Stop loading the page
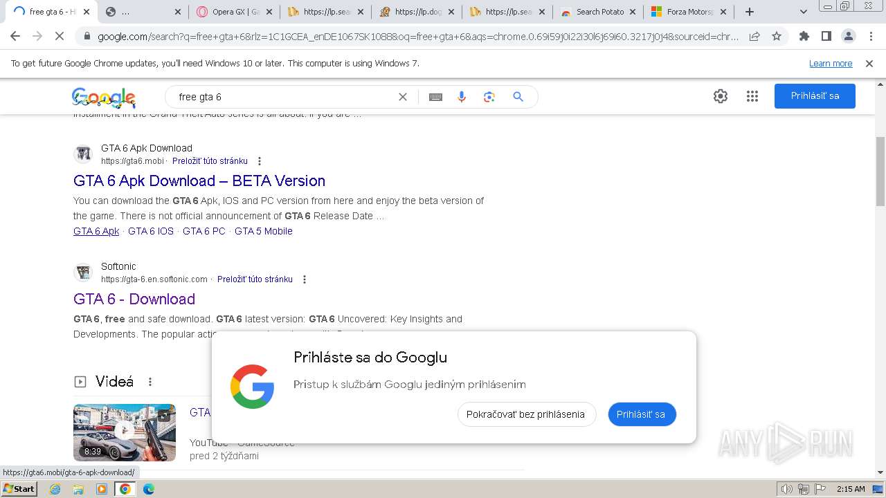 click(x=60, y=37)
